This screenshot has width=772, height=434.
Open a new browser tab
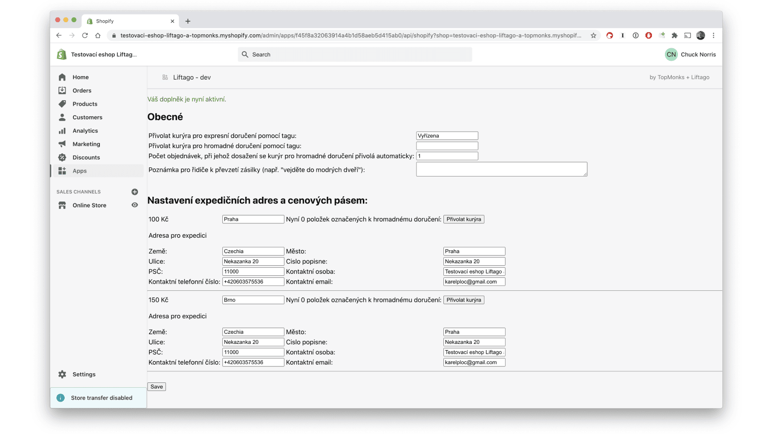188,21
